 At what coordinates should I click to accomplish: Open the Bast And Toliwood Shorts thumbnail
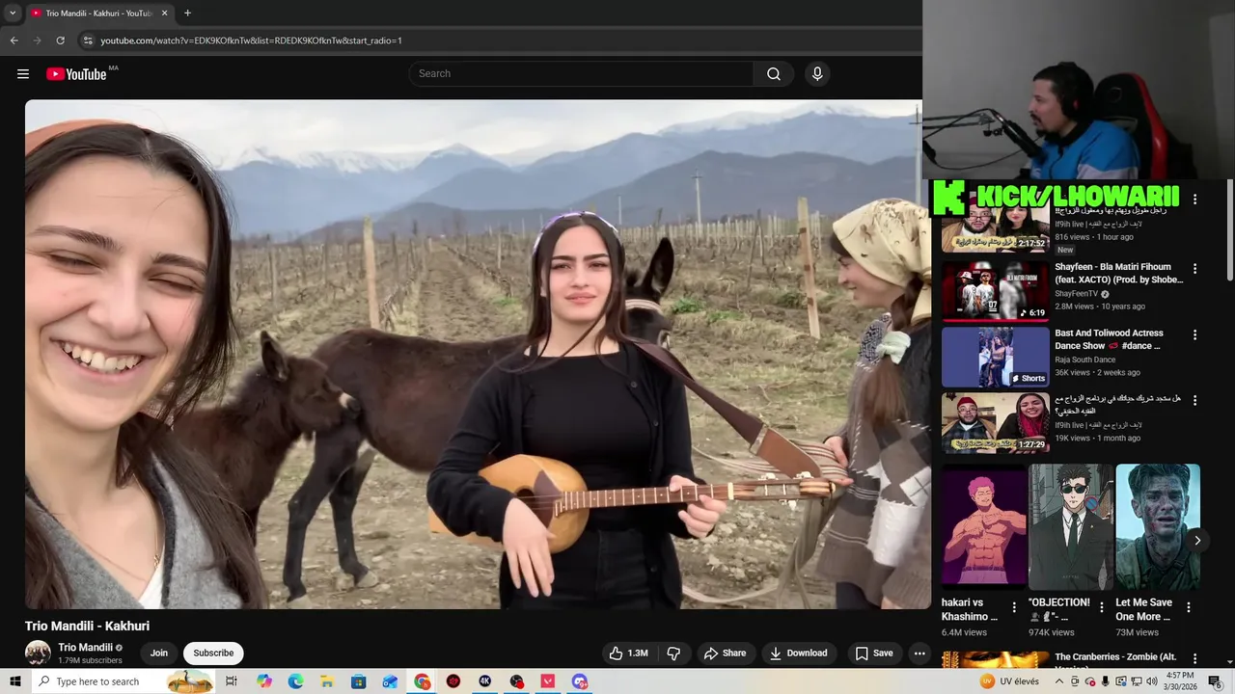[995, 357]
